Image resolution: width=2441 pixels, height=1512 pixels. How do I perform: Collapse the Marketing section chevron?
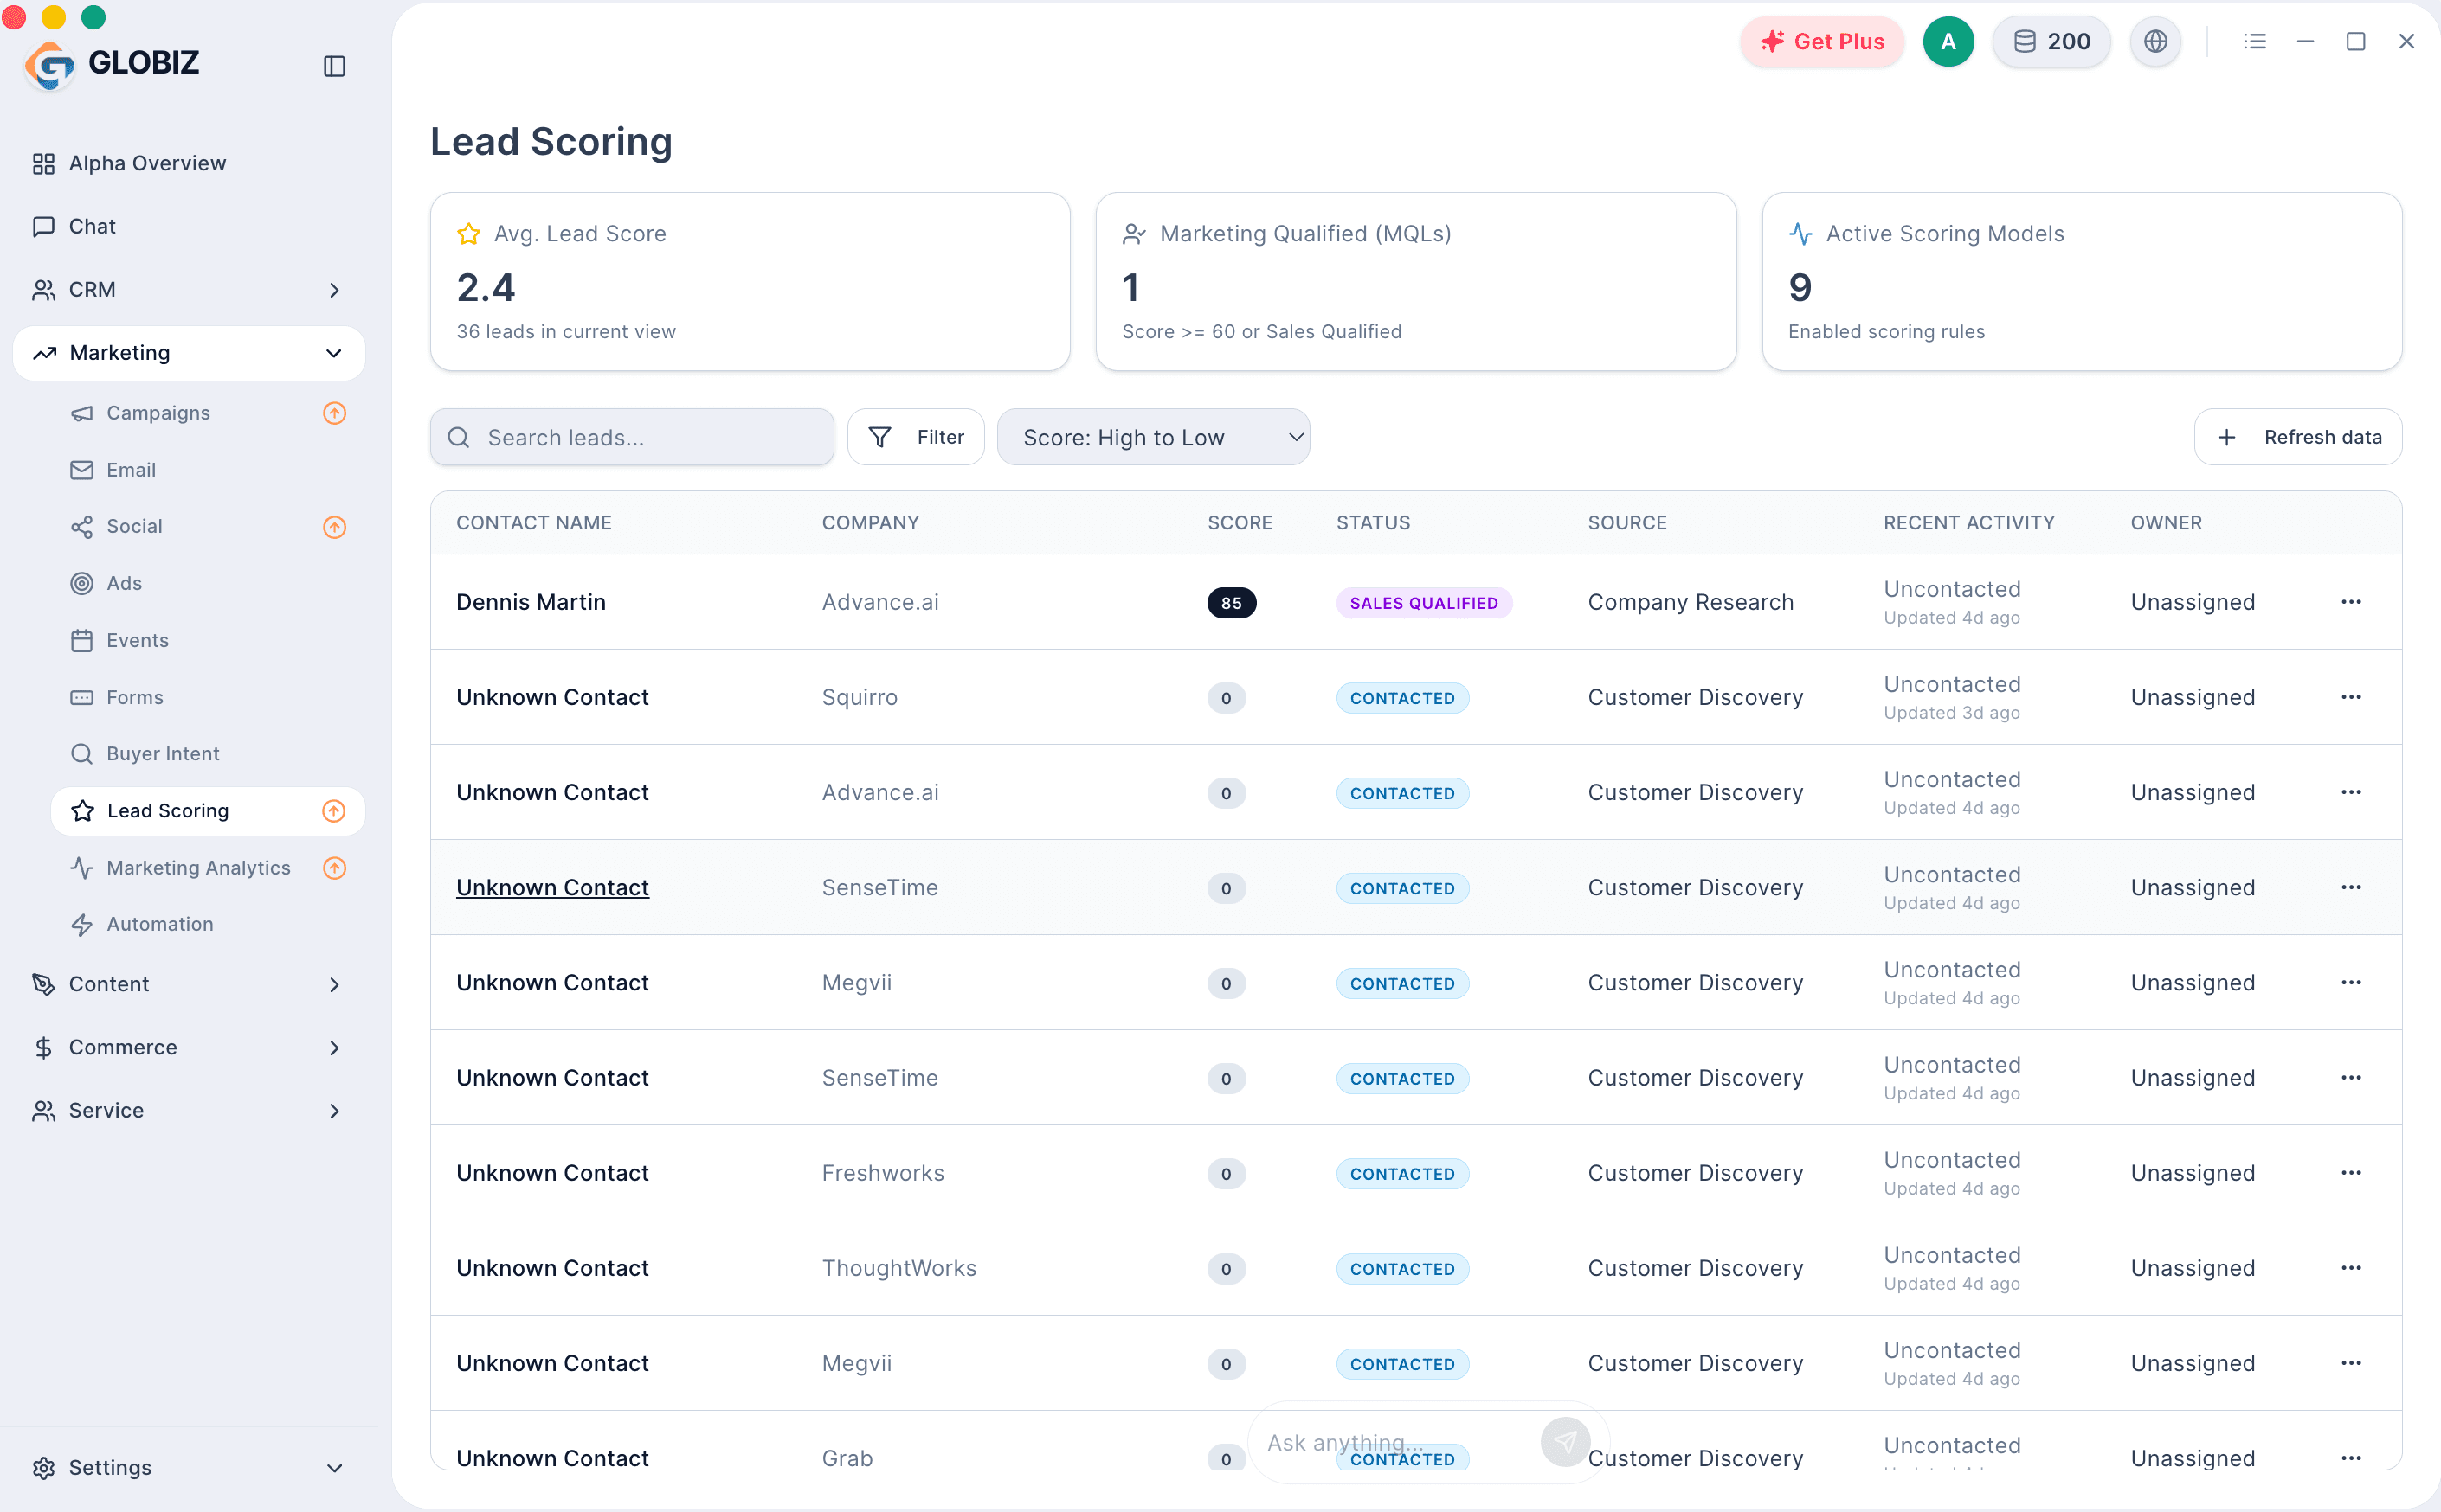point(334,353)
